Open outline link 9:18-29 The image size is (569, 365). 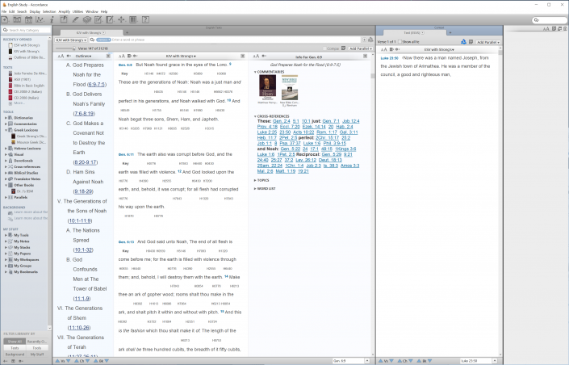pyautogui.click(x=83, y=191)
